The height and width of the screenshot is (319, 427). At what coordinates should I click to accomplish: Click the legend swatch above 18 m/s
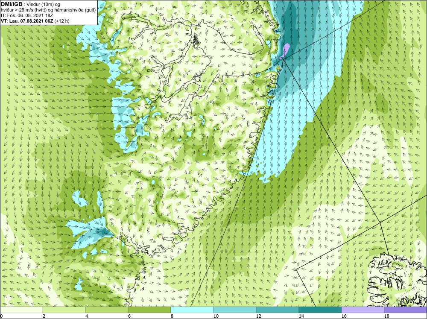pyautogui.click(x=405, y=310)
